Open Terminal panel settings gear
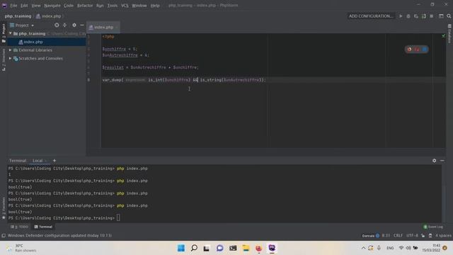The height and width of the screenshot is (255, 453). point(434,161)
